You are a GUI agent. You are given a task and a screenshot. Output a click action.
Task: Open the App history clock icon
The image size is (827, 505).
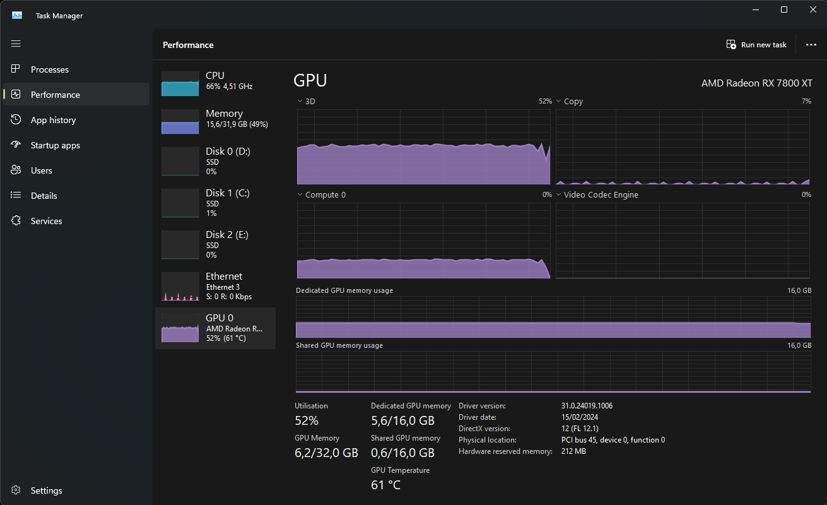point(16,120)
